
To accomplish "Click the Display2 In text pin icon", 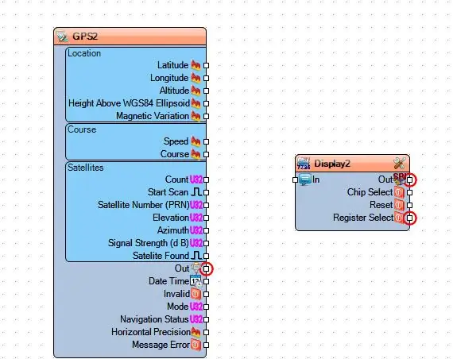I will click(304, 179).
